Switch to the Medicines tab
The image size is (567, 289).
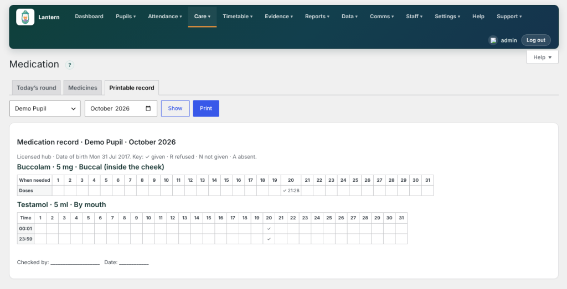(x=83, y=88)
